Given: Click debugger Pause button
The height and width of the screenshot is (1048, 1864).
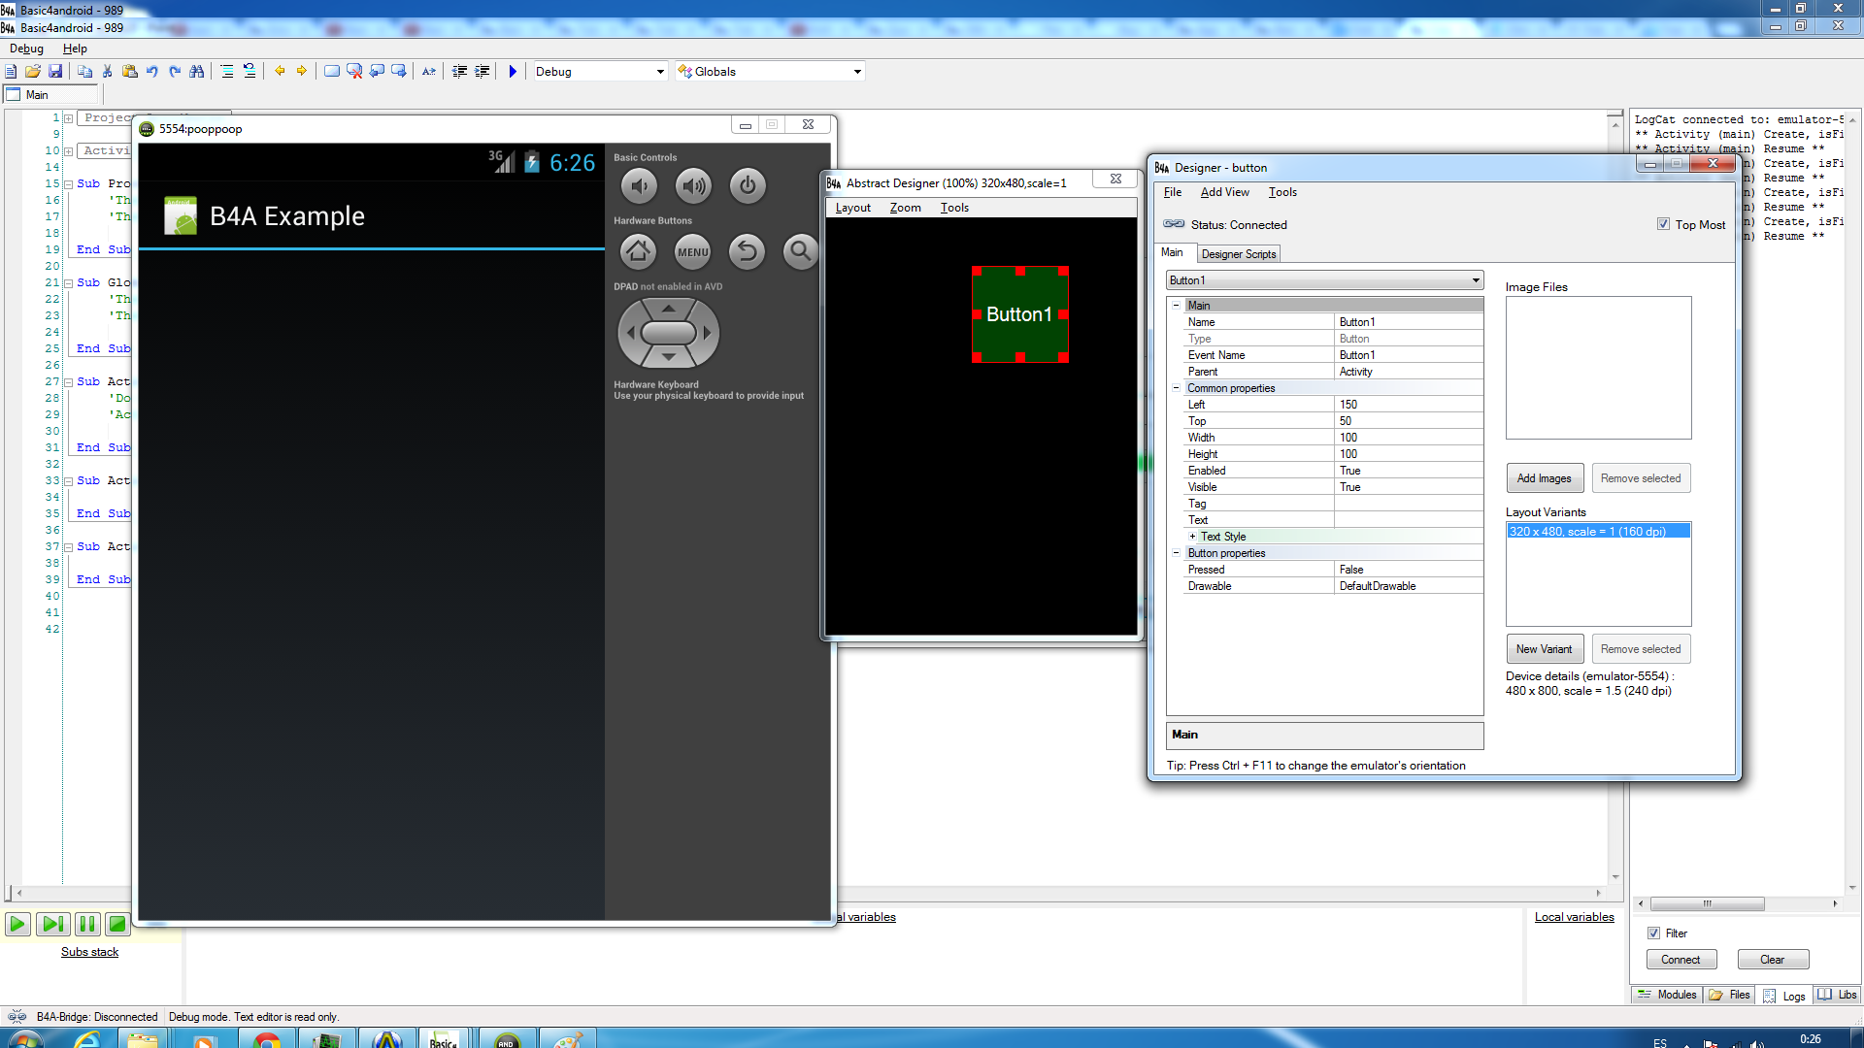Looking at the screenshot, I should (x=86, y=925).
